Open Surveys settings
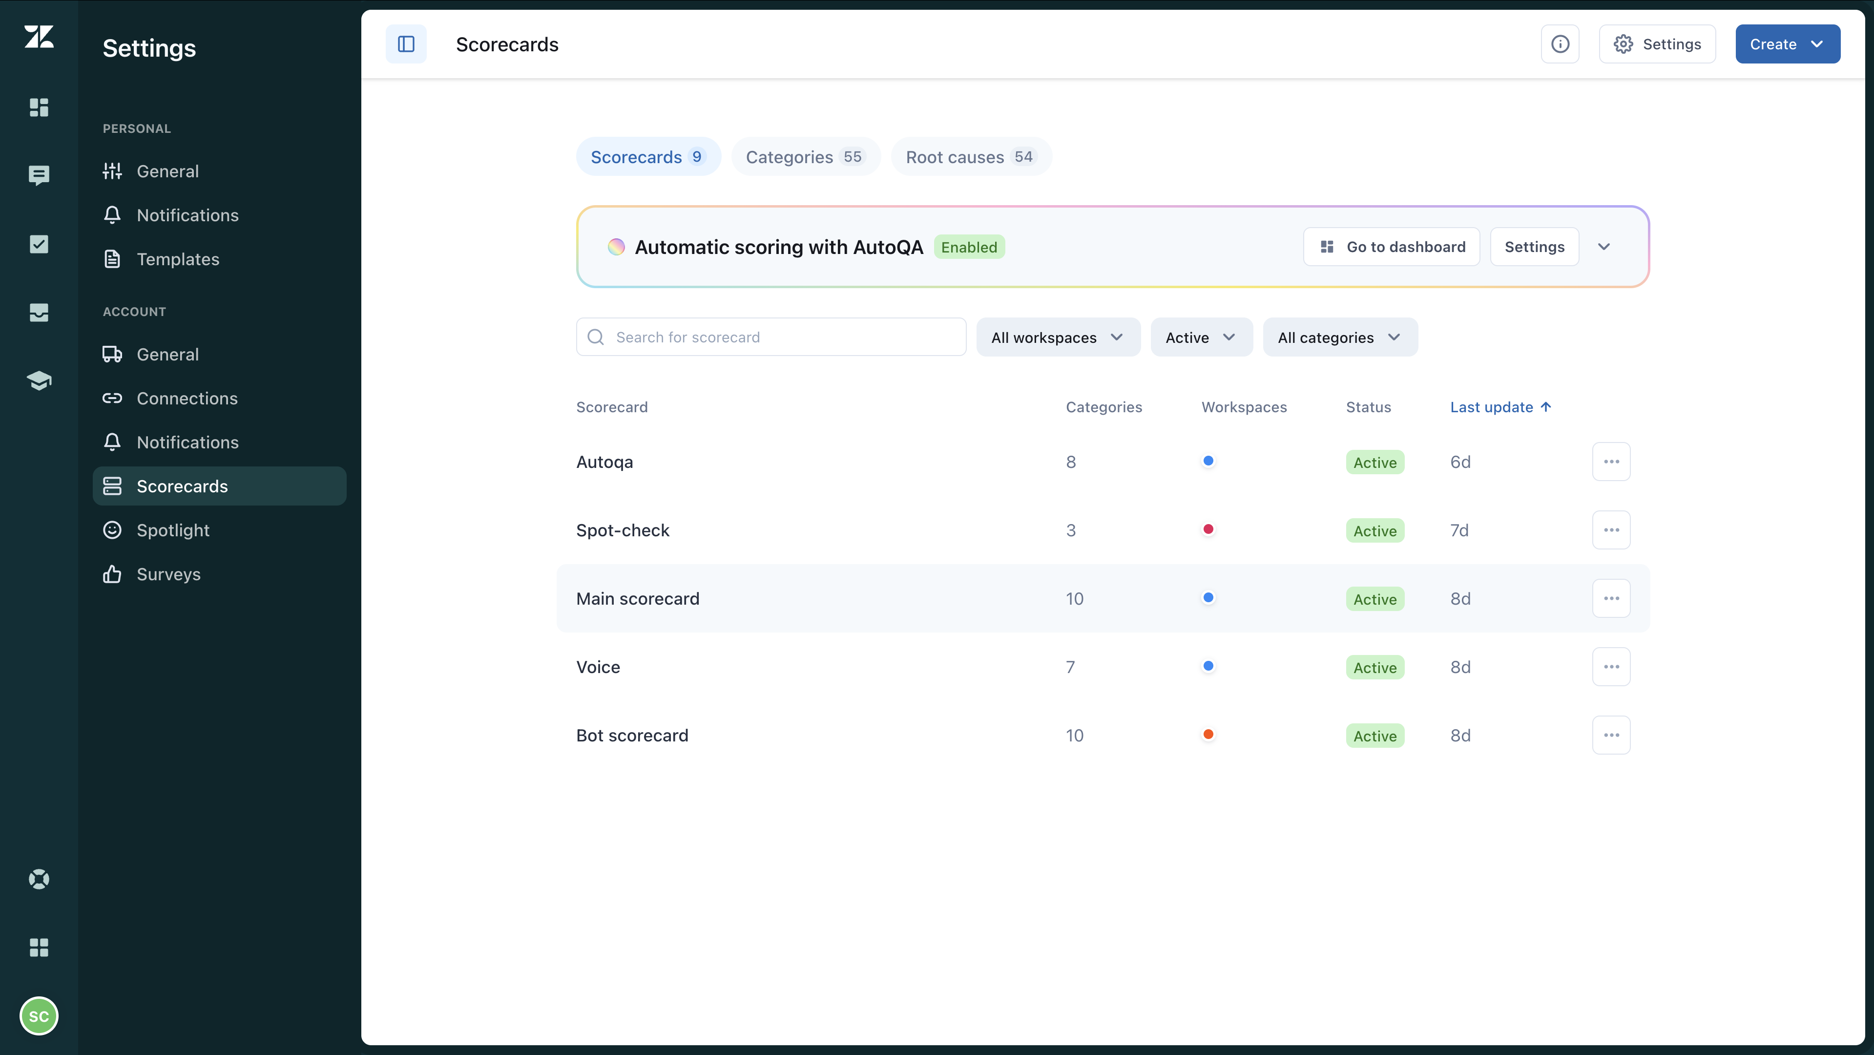Viewport: 1874px width, 1055px height. [x=219, y=574]
